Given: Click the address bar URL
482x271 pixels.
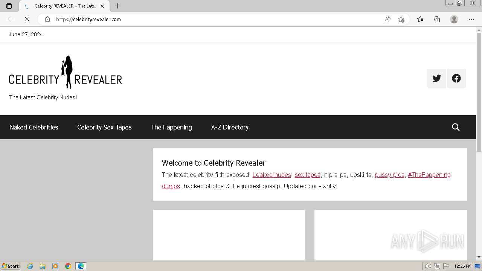Looking at the screenshot, I should click(x=88, y=19).
